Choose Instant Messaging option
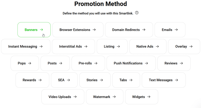 (x=25, y=46)
